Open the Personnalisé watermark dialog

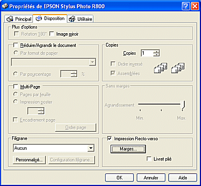29,160
